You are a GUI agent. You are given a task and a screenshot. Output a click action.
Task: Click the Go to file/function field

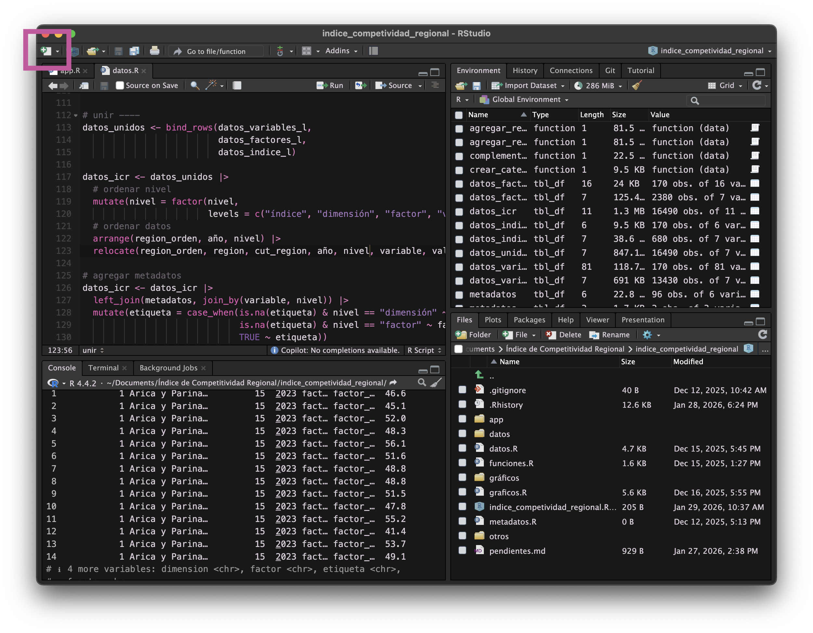click(217, 51)
